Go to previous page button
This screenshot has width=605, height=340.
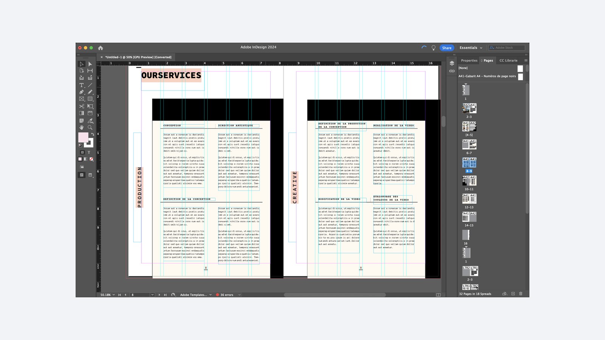(x=126, y=295)
